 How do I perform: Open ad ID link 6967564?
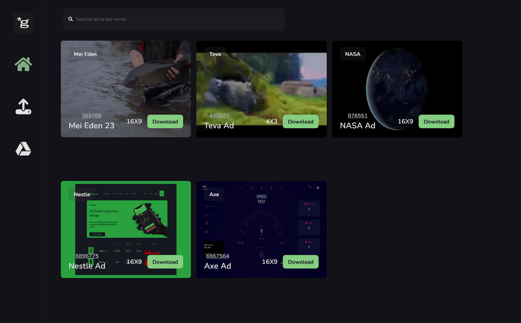[217, 256]
